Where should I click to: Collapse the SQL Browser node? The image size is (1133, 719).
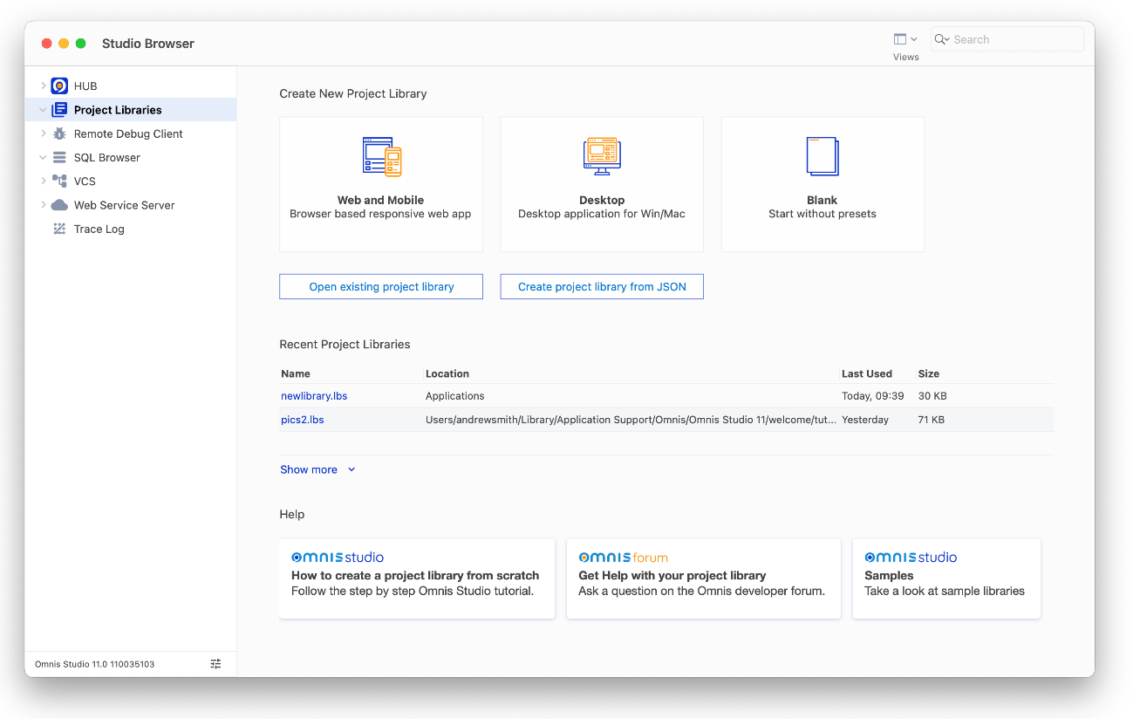coord(43,158)
